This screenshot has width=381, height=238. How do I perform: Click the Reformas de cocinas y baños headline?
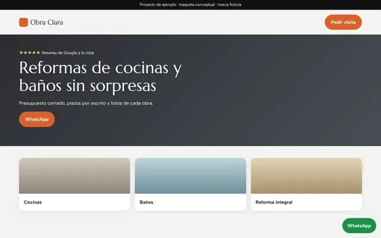tap(101, 77)
